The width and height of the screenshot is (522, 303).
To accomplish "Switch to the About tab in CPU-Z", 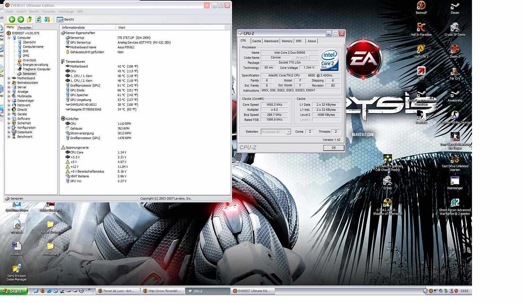I will pos(312,41).
